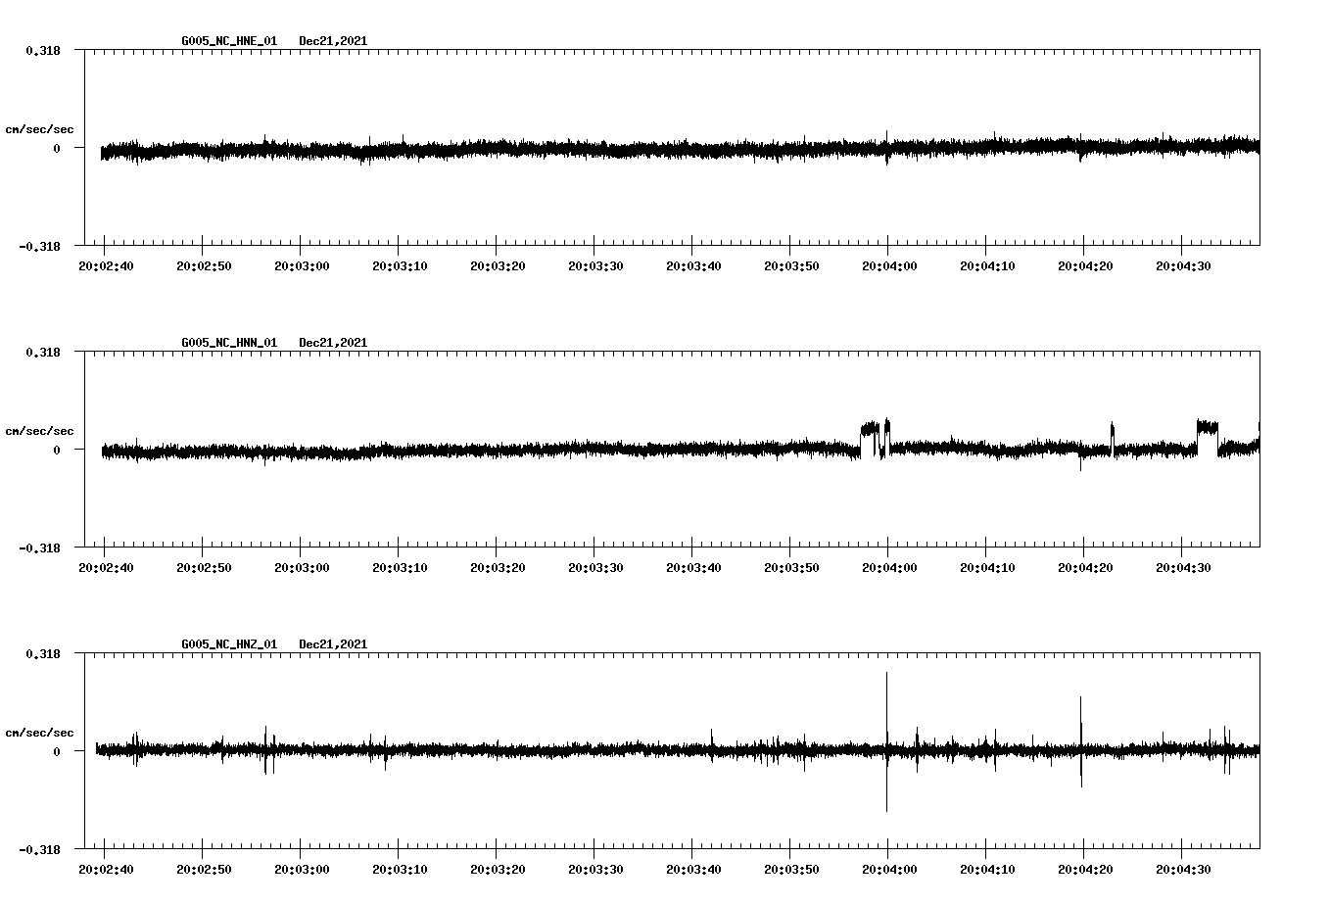1330x905 pixels.
Task: Click the -0.318 lower axis value on HNE plot
Action: (x=39, y=246)
